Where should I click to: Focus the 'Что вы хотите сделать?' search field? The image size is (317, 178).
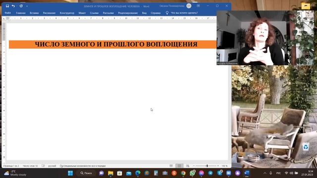184,13
